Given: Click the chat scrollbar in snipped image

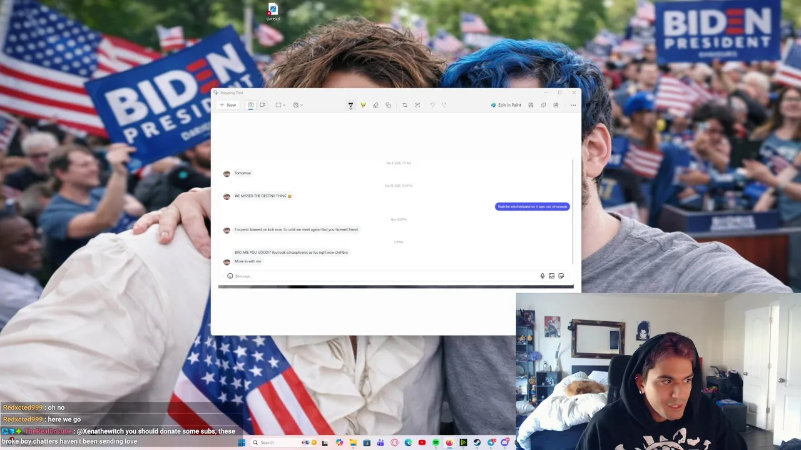Looking at the screenshot, I should 573,212.
